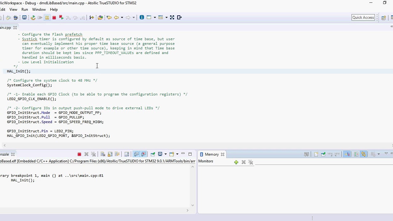
Task: Suspend the running program
Action: 47,17
